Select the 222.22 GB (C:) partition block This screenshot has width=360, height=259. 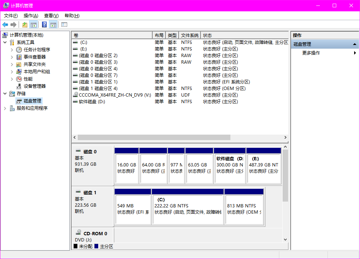pyautogui.click(x=188, y=207)
